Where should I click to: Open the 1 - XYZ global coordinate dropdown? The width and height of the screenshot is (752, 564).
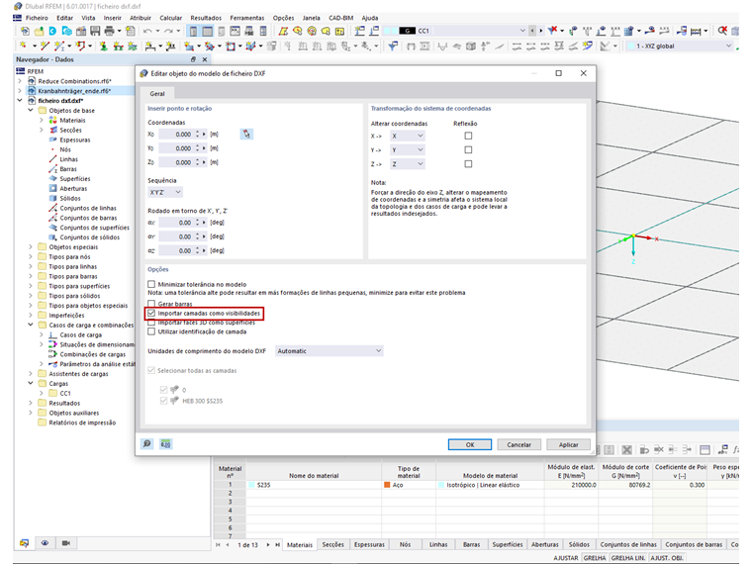point(680,47)
